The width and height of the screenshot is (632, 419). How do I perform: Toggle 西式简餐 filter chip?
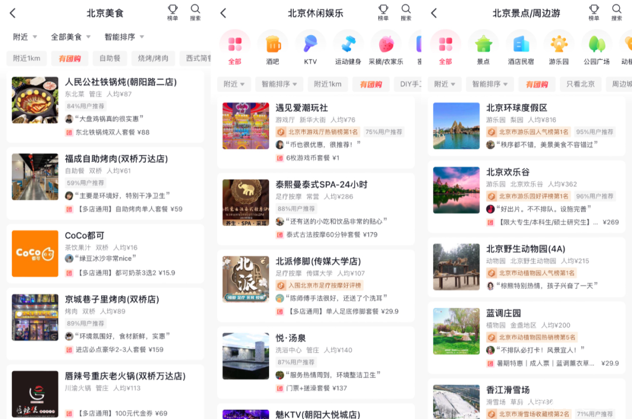195,59
